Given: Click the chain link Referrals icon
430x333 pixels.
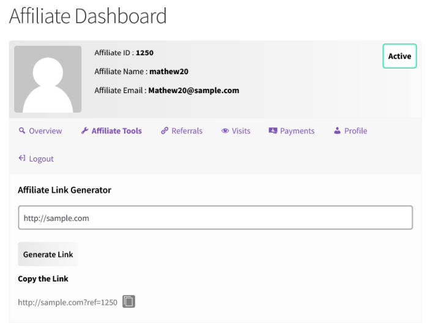Looking at the screenshot, I should (x=165, y=131).
